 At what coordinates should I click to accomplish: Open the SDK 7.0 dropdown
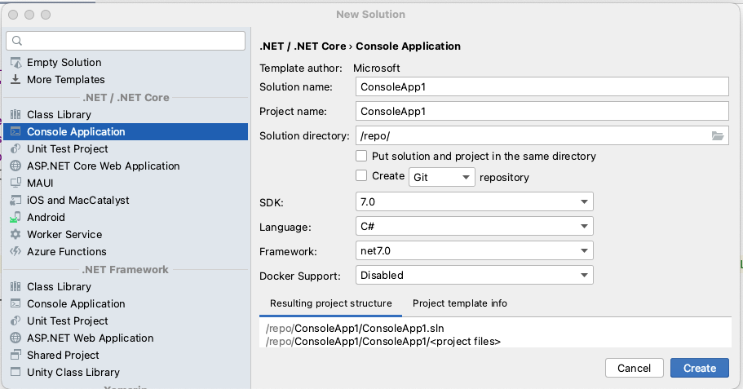475,202
